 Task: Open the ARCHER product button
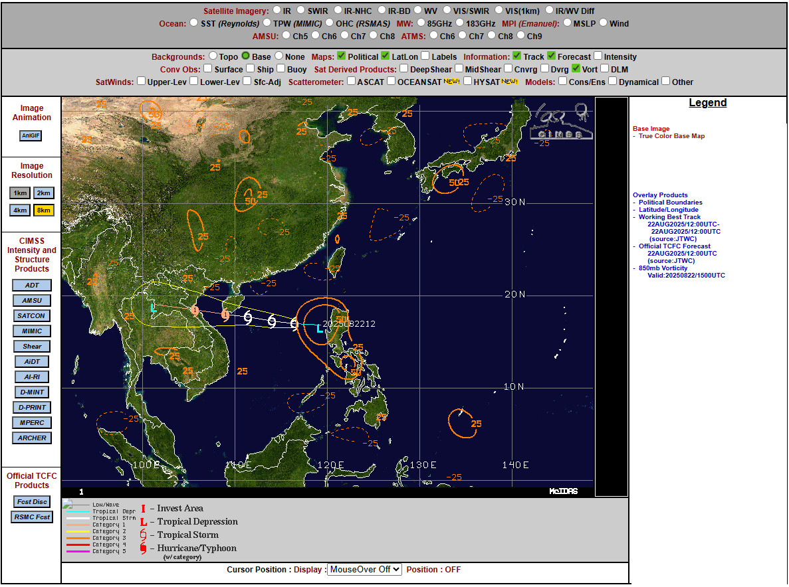[x=32, y=438]
